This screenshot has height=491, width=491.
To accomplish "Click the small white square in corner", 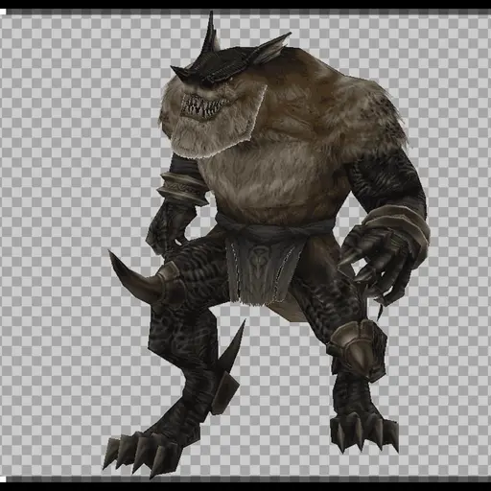I will click(3, 12).
